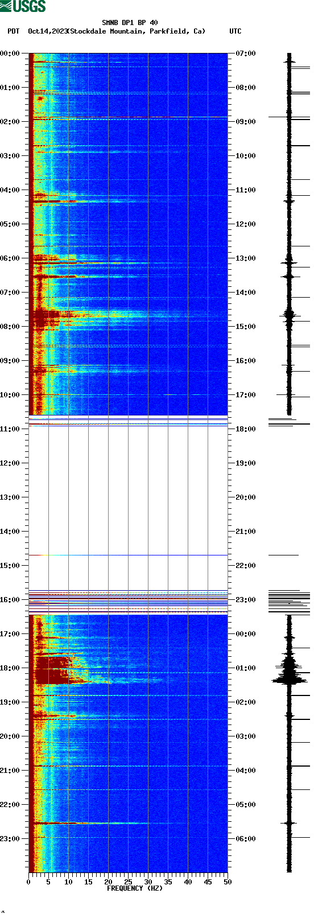Click the PDT 18:00 time label

[x=10, y=668]
